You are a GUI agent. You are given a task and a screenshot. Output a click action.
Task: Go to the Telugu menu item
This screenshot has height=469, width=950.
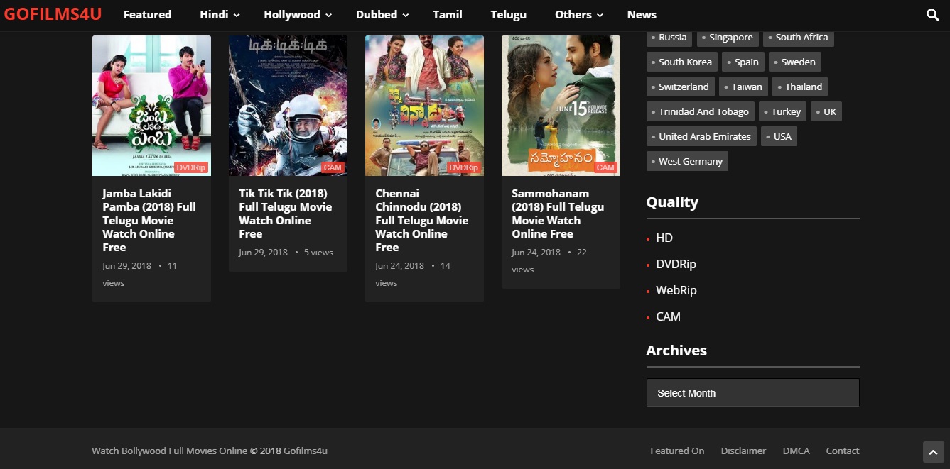point(508,15)
